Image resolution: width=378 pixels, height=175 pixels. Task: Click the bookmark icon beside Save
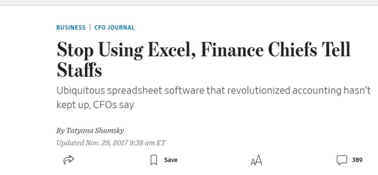coord(154,160)
